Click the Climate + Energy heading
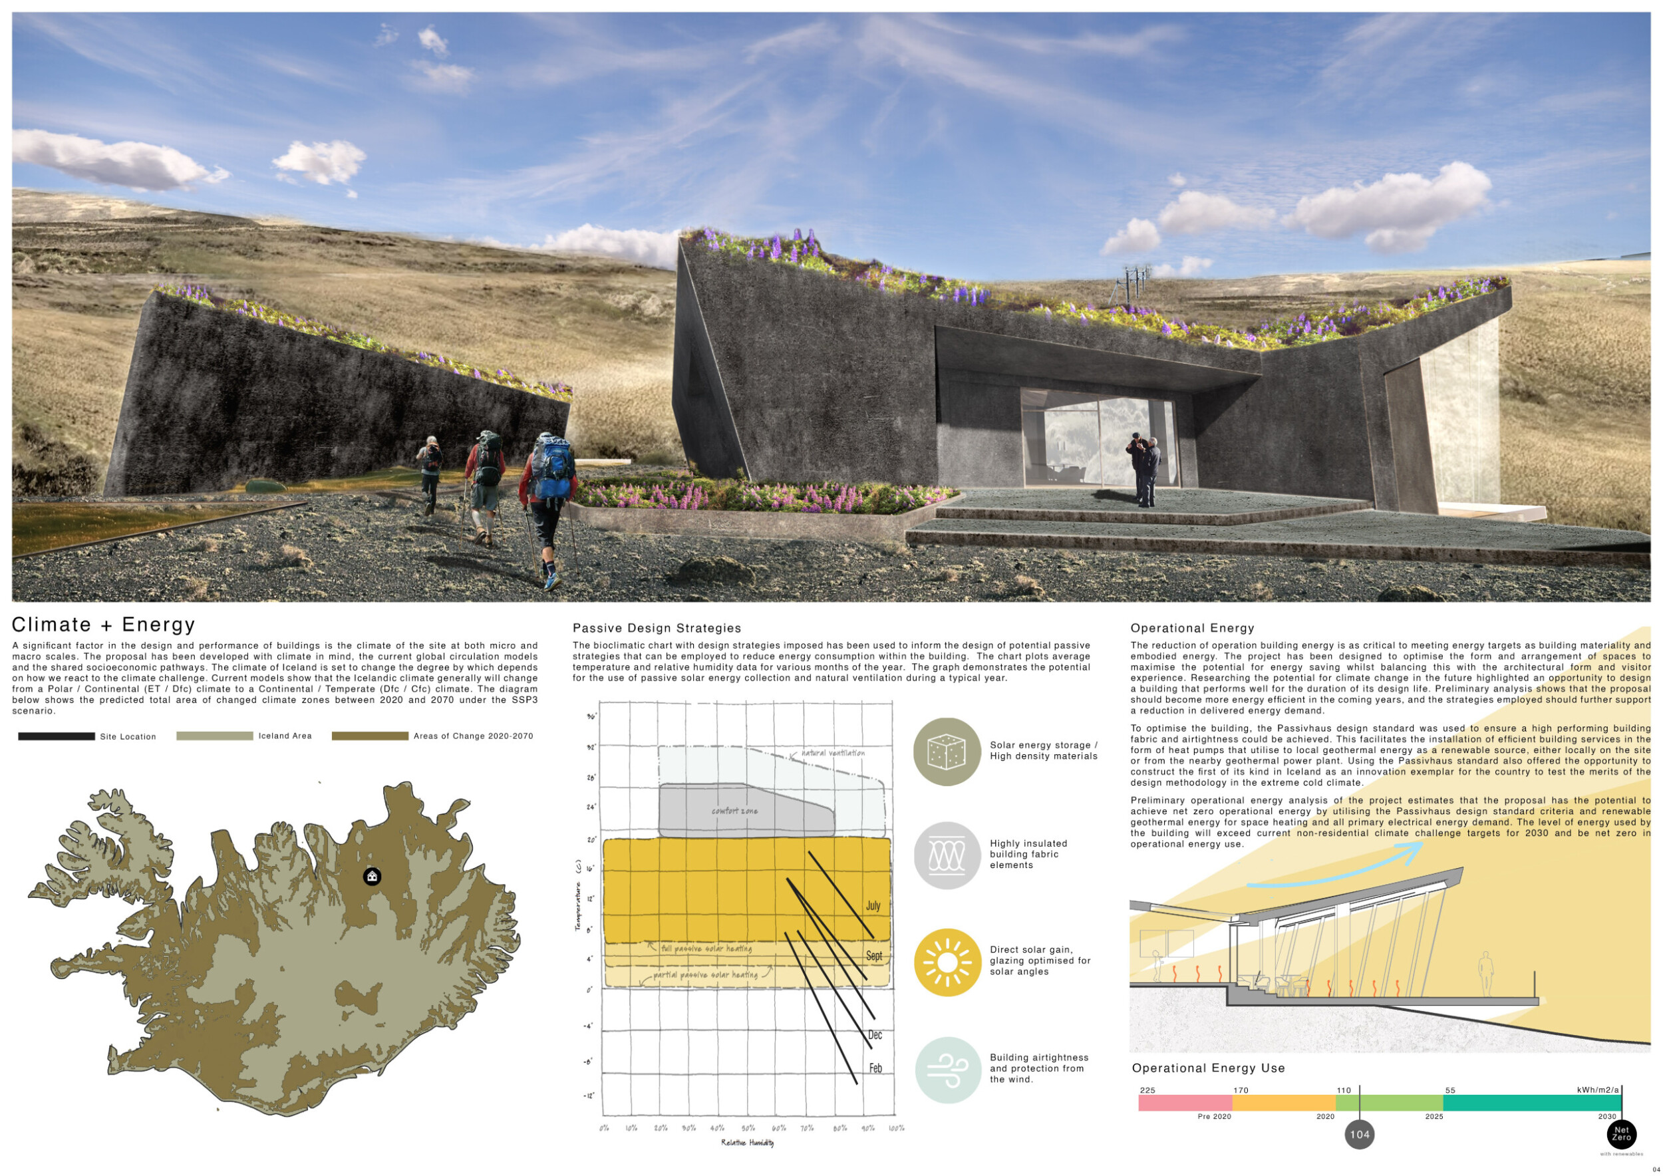 104,624
